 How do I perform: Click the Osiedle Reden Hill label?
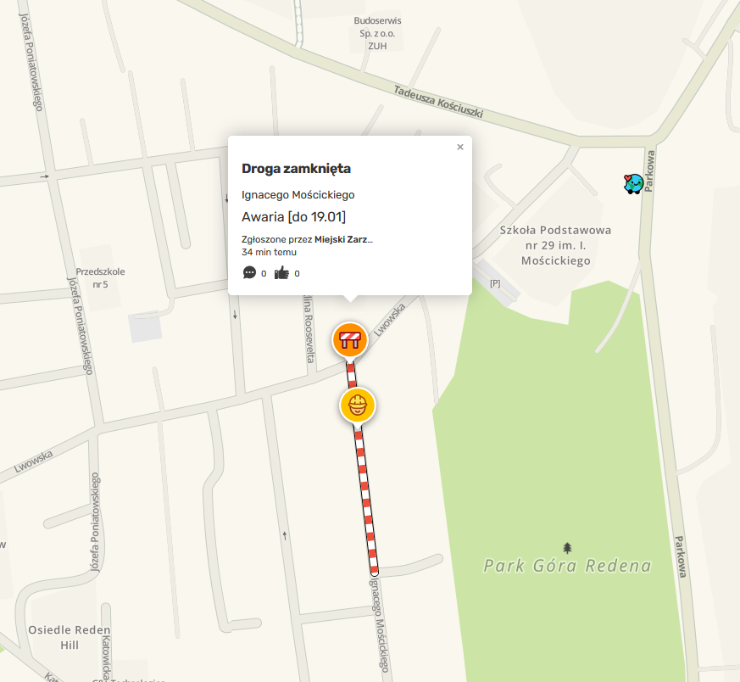click(x=70, y=637)
